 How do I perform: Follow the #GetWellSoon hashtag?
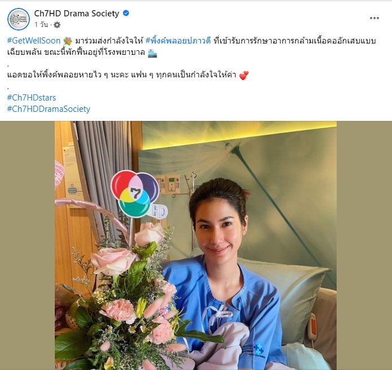coord(34,41)
